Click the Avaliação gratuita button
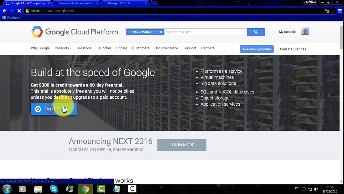344x194 pixels. click(257, 49)
